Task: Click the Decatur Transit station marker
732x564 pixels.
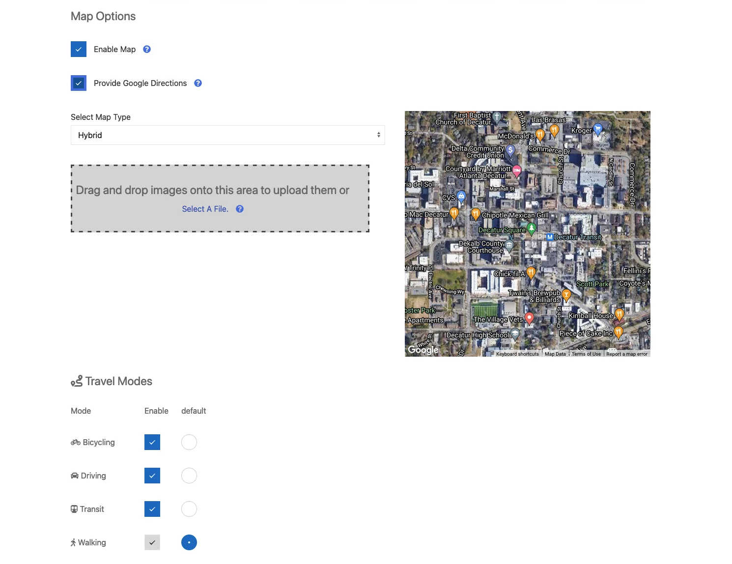Action: click(550, 237)
